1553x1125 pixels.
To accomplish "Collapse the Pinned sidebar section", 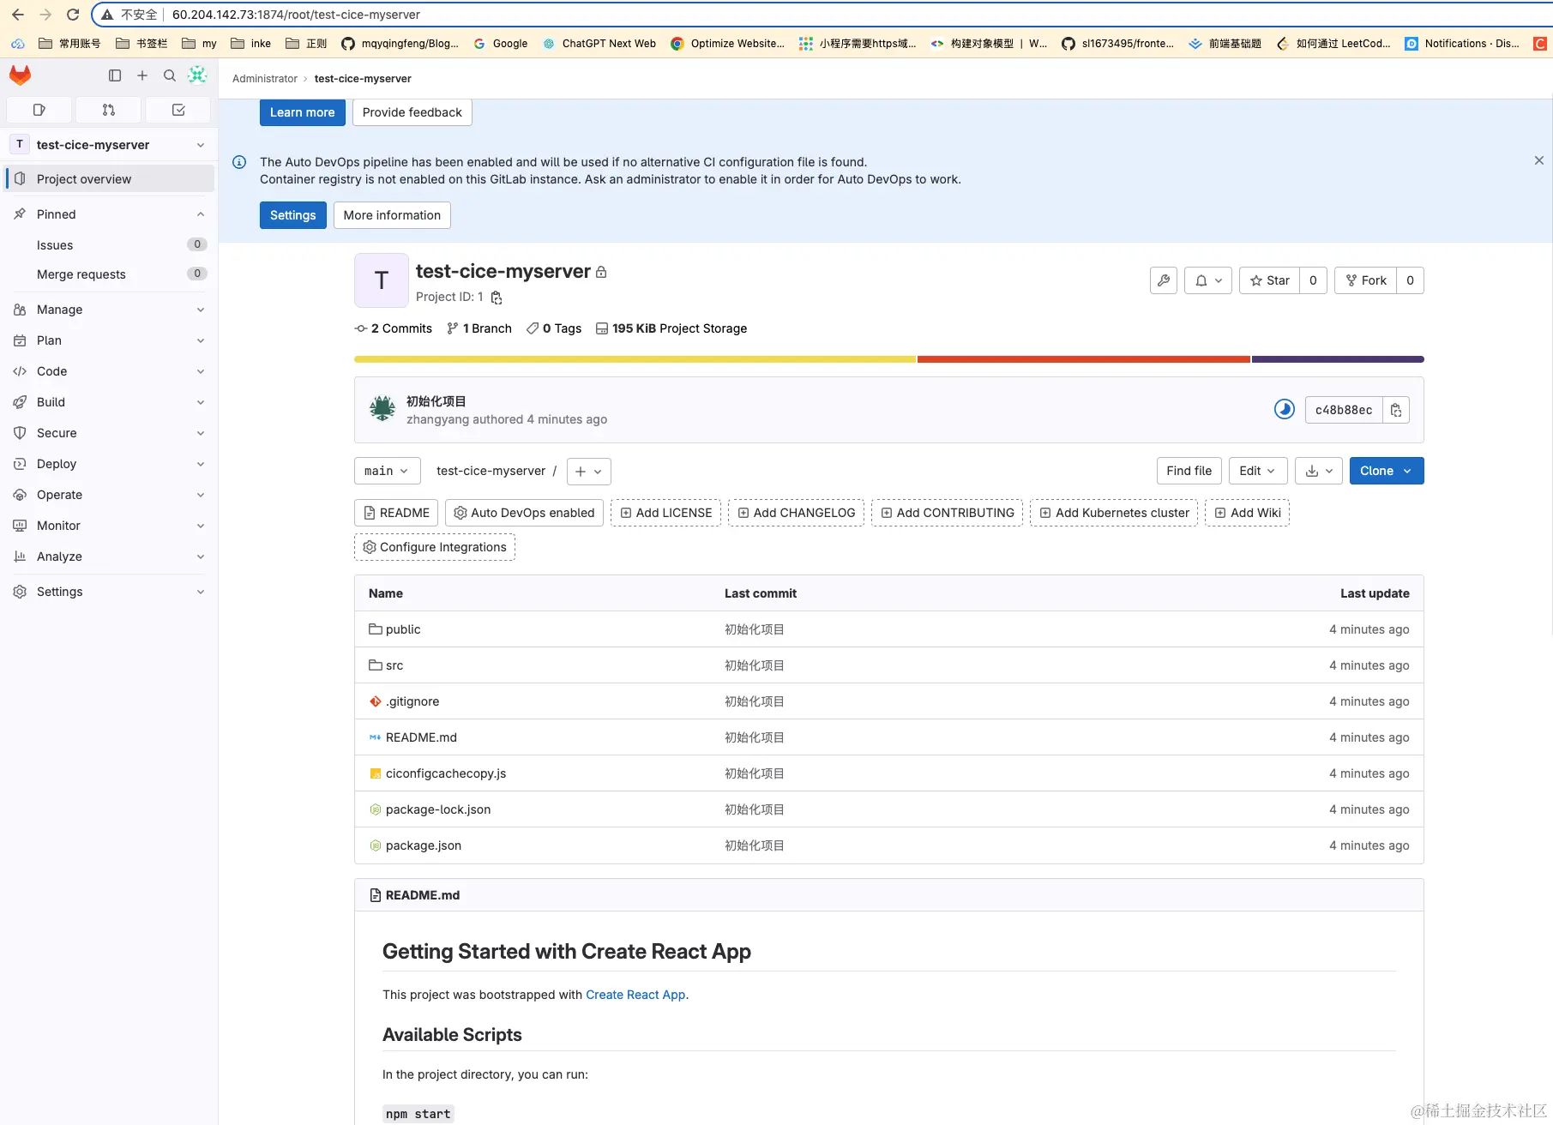I will pos(201,214).
